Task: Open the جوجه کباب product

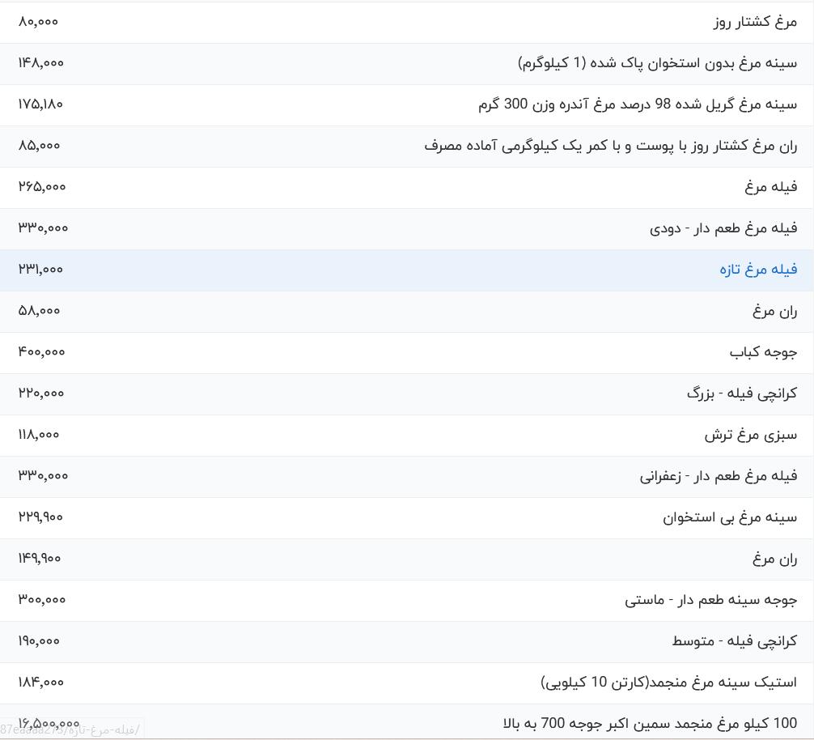Action: pos(763,353)
